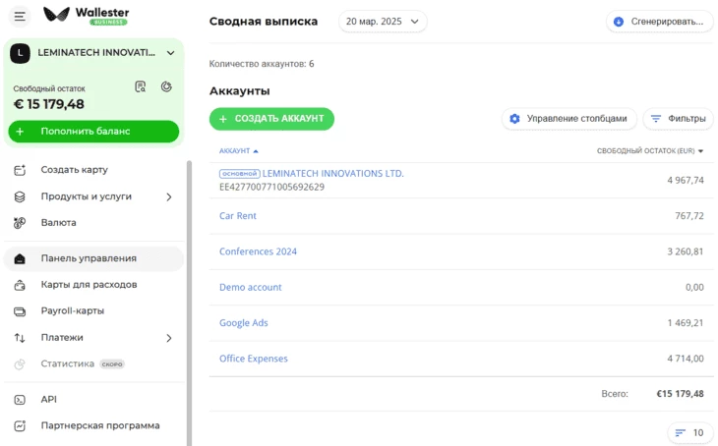Click the Payments arrows icon

pyautogui.click(x=20, y=338)
